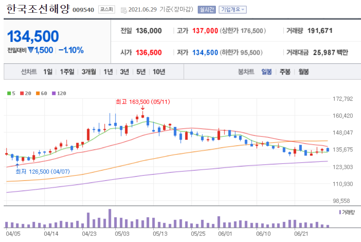Click the current price 134,500 in large blue
The height and width of the screenshot is (242, 361).
(33, 36)
